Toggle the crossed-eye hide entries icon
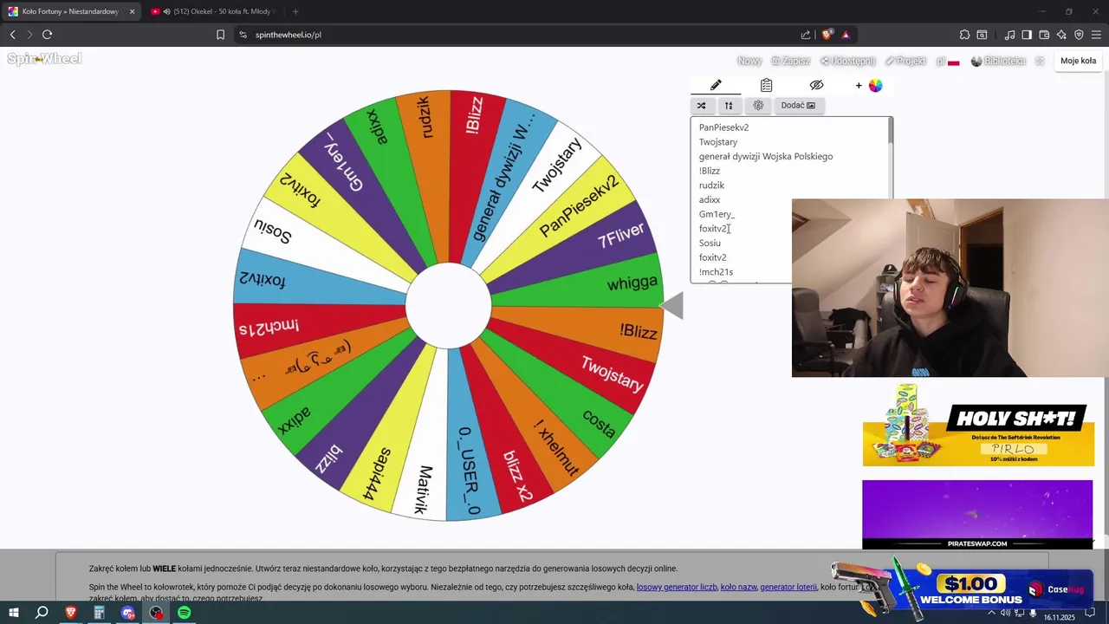The width and height of the screenshot is (1109, 624). 816,85
